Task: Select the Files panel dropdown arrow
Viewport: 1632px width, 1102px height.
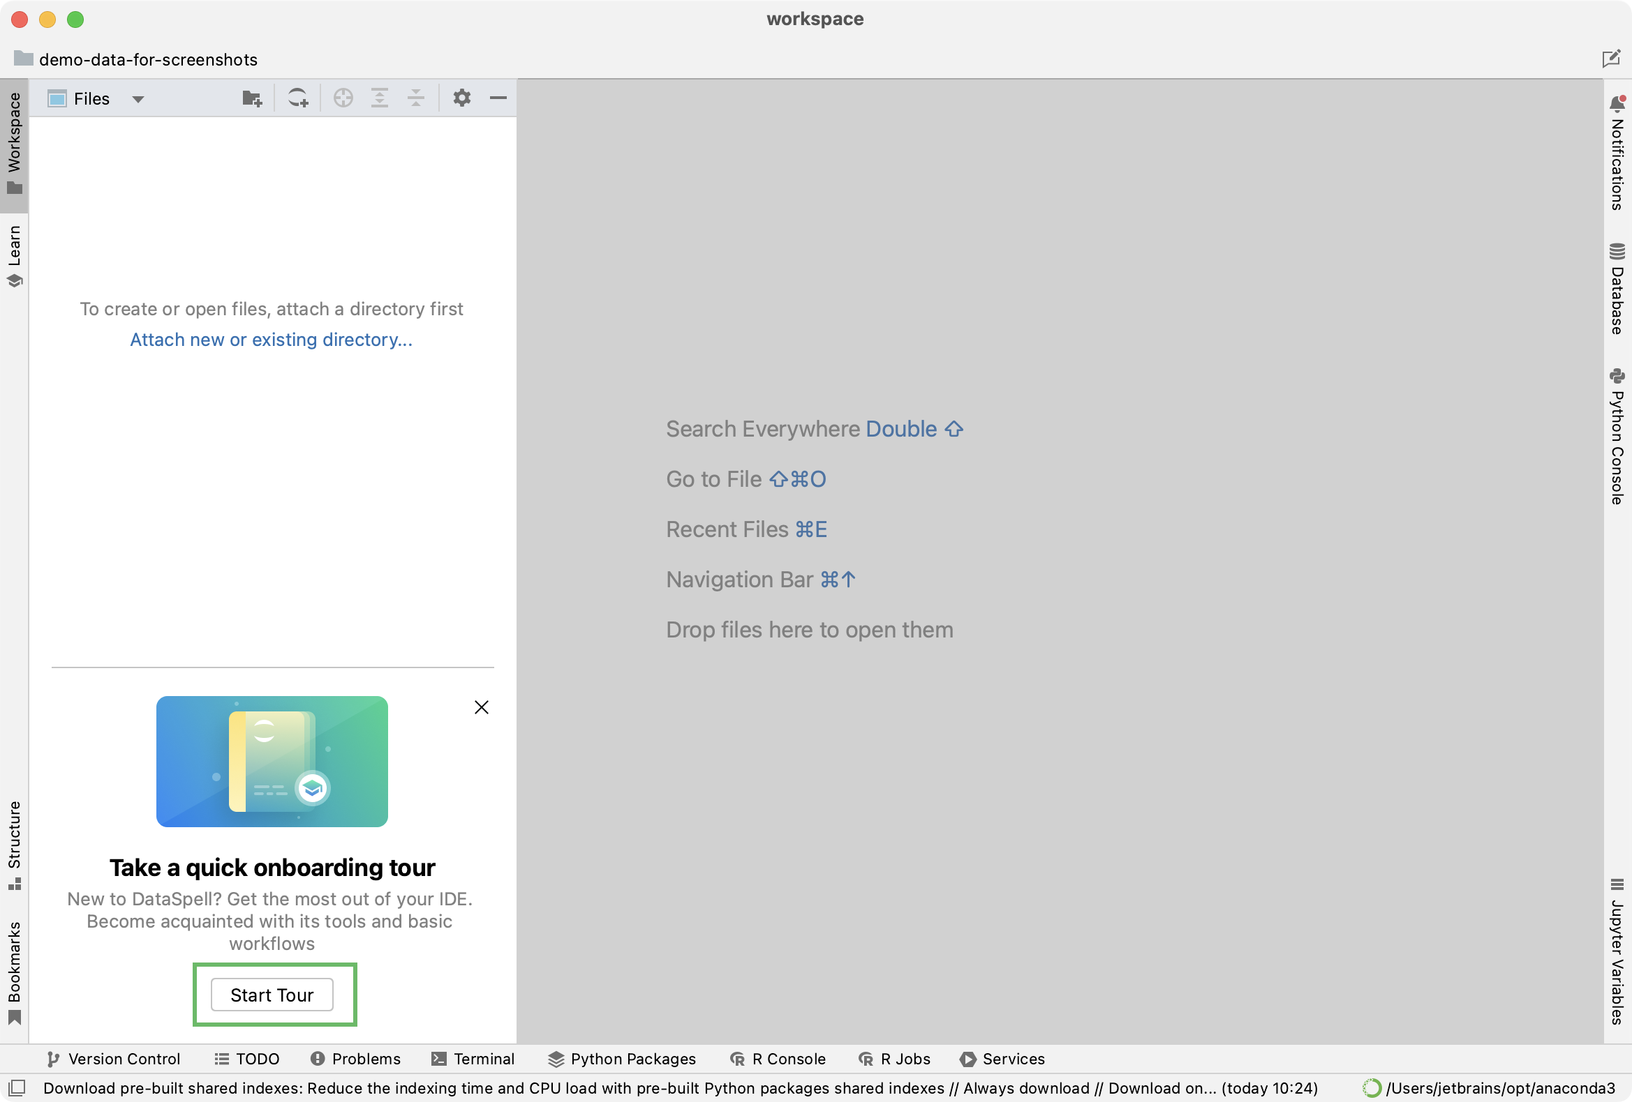Action: click(x=138, y=98)
